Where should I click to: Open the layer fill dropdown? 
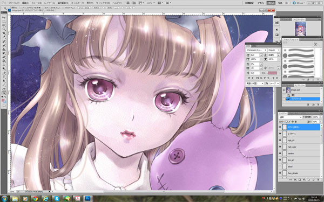pyautogui.click(x=321, y=122)
